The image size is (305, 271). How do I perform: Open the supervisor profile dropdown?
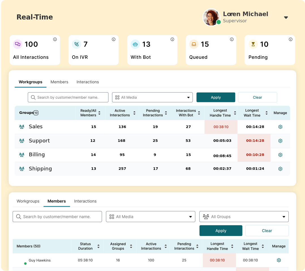286,17
